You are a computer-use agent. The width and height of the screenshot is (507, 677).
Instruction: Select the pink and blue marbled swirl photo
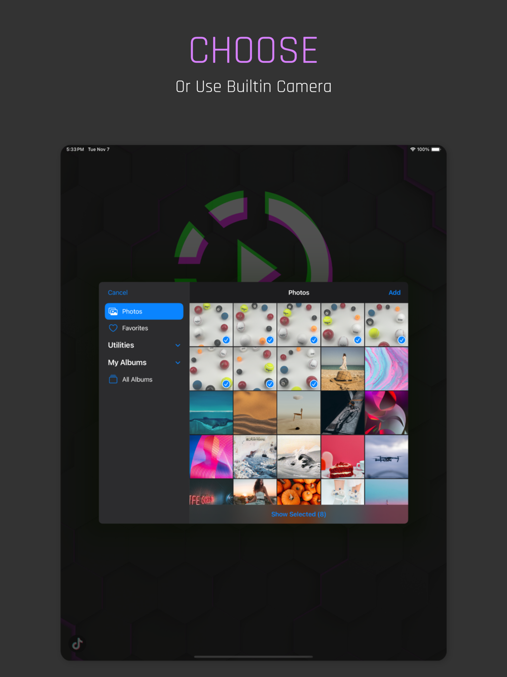click(x=386, y=369)
